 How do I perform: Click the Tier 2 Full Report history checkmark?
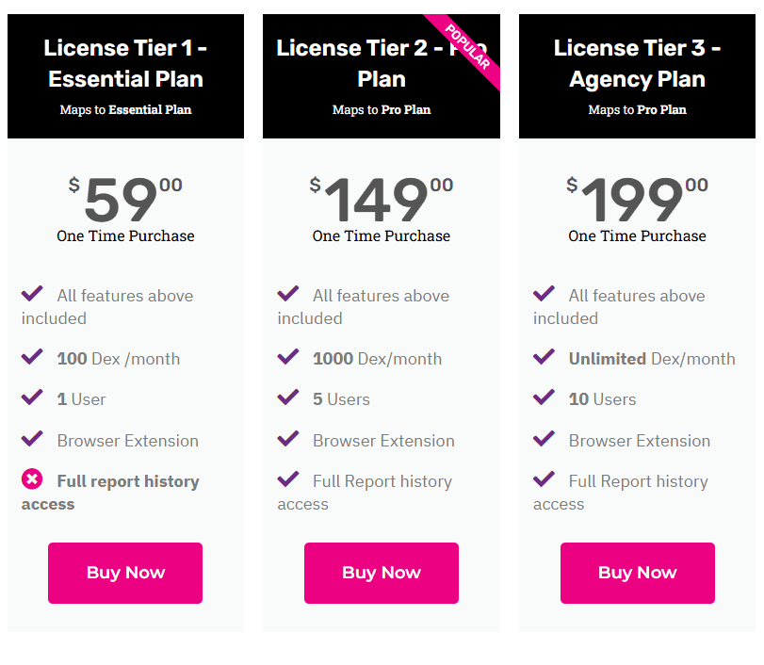click(288, 478)
